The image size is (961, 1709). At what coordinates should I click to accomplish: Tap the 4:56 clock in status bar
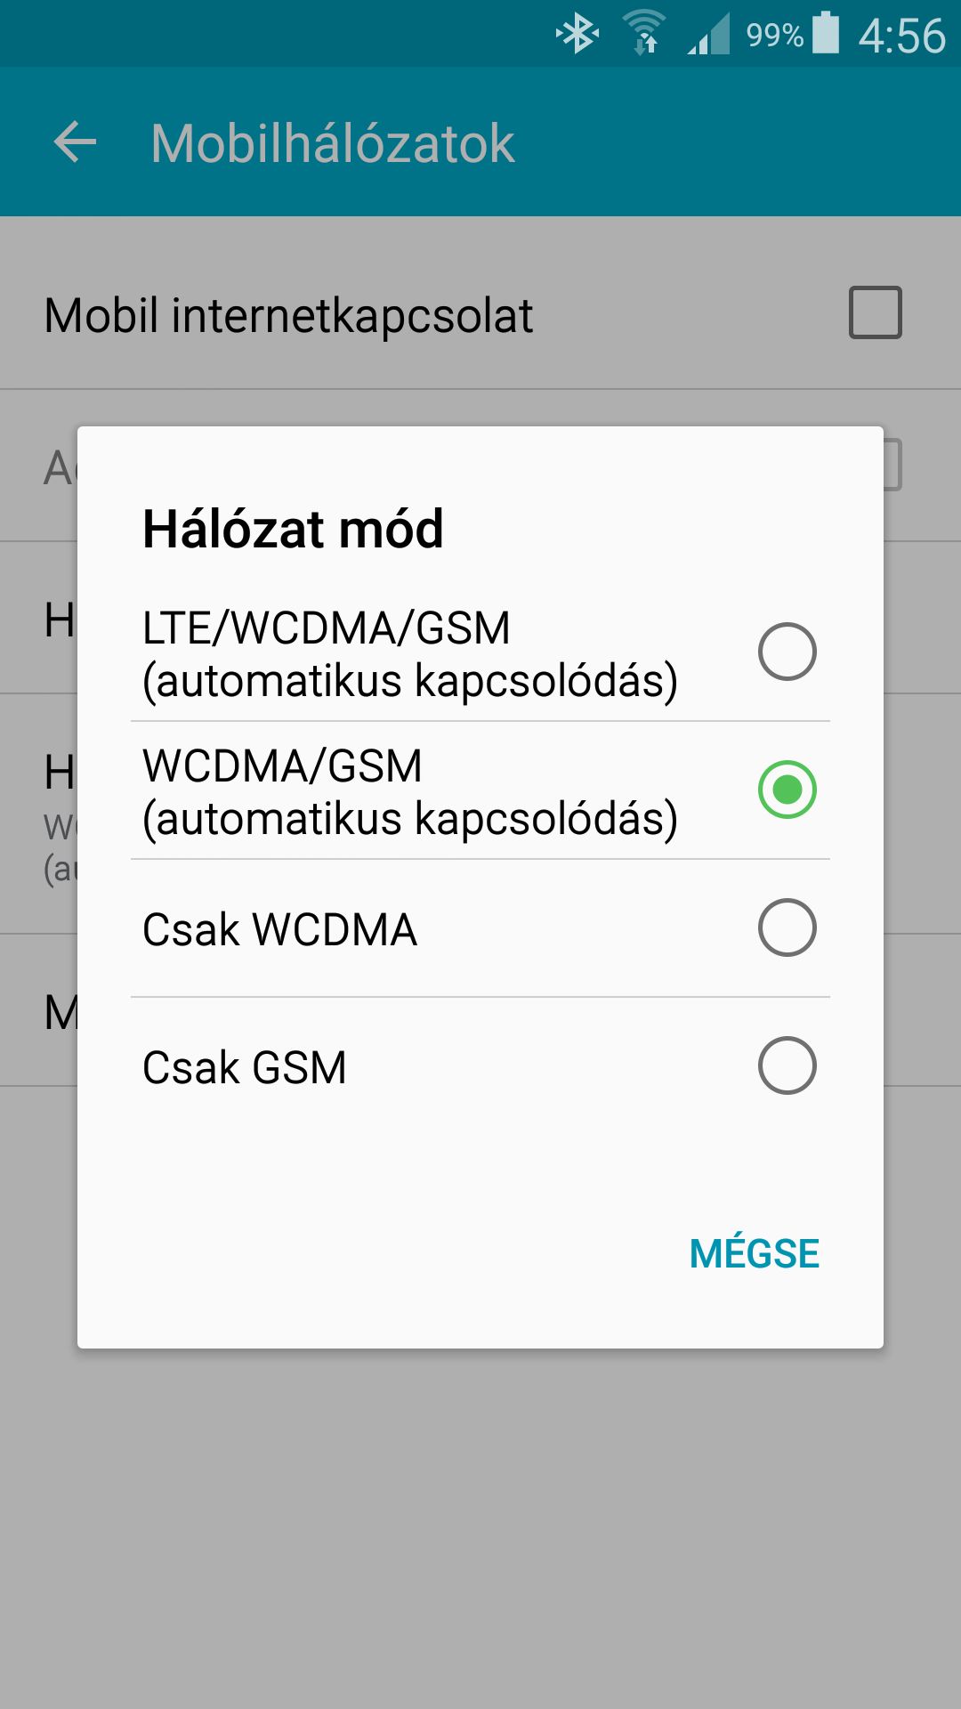(901, 36)
